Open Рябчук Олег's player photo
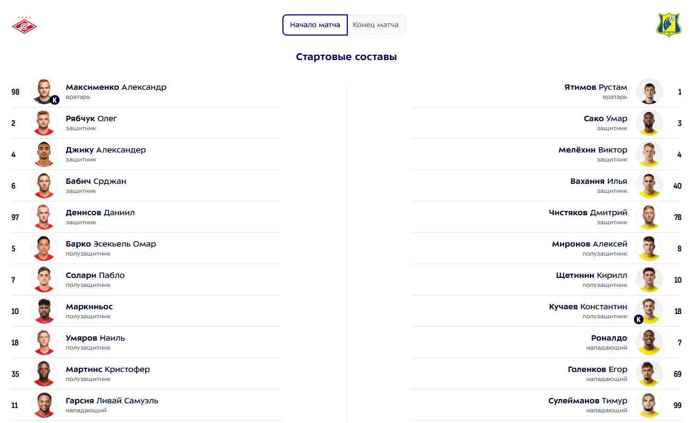Viewport: 694px width, 423px height. (x=44, y=123)
